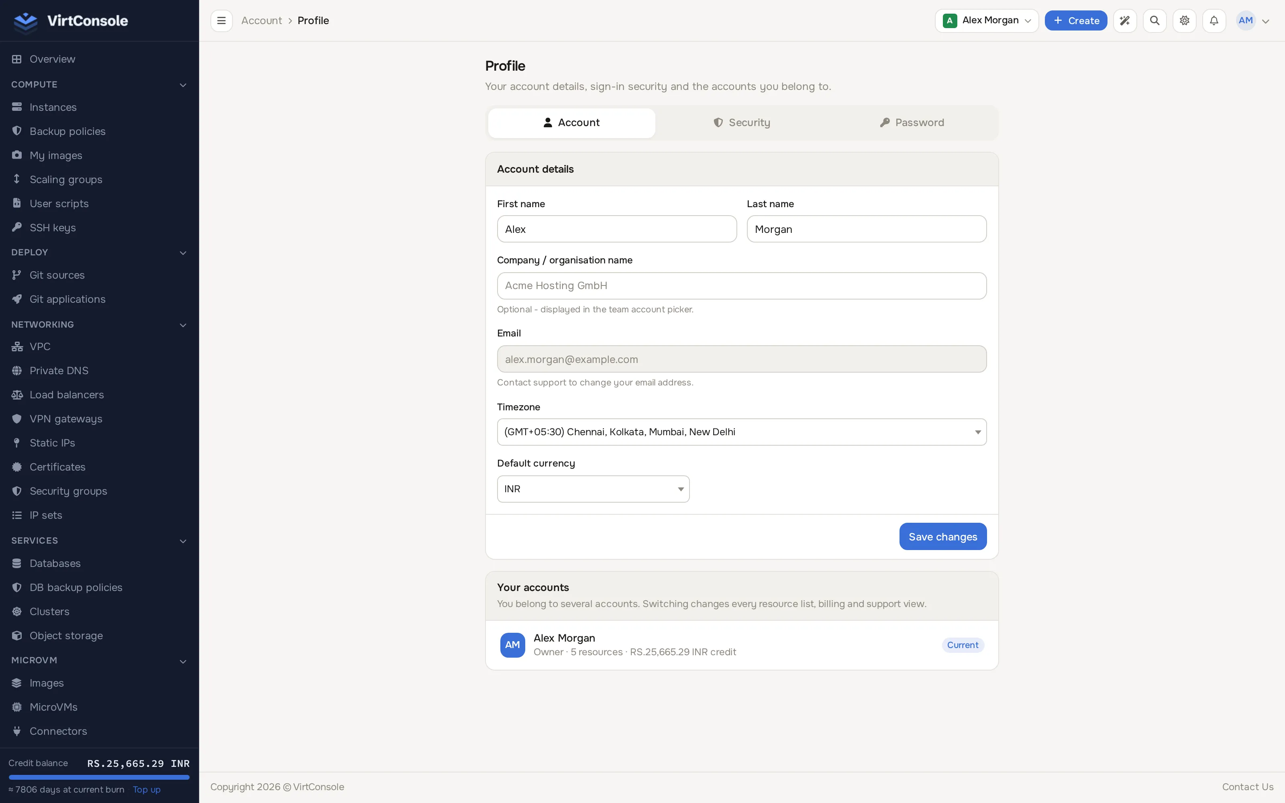Toggle the sidebar hamburger menu

[x=221, y=21]
